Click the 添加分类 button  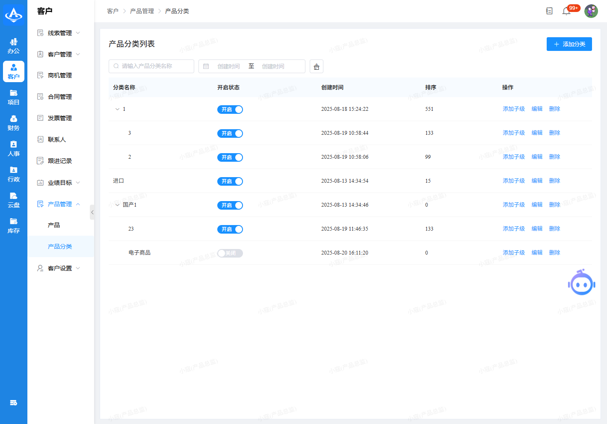(569, 44)
